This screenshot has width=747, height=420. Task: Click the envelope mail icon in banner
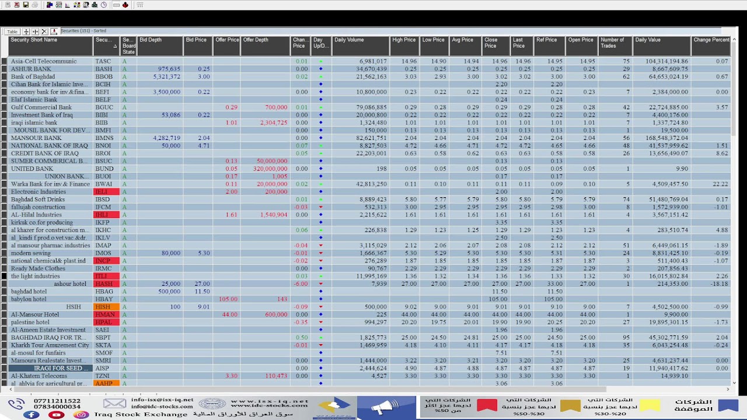pyautogui.click(x=115, y=403)
